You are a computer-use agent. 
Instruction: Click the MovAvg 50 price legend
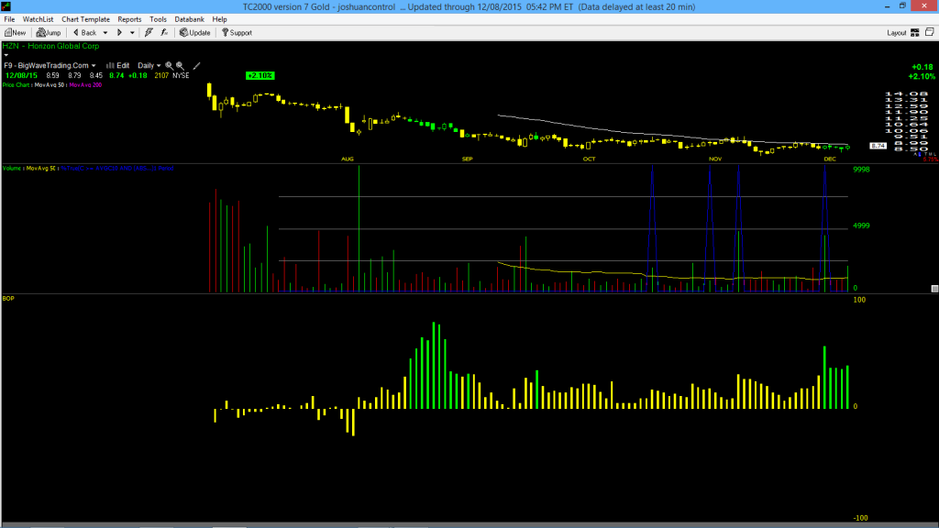click(50, 85)
